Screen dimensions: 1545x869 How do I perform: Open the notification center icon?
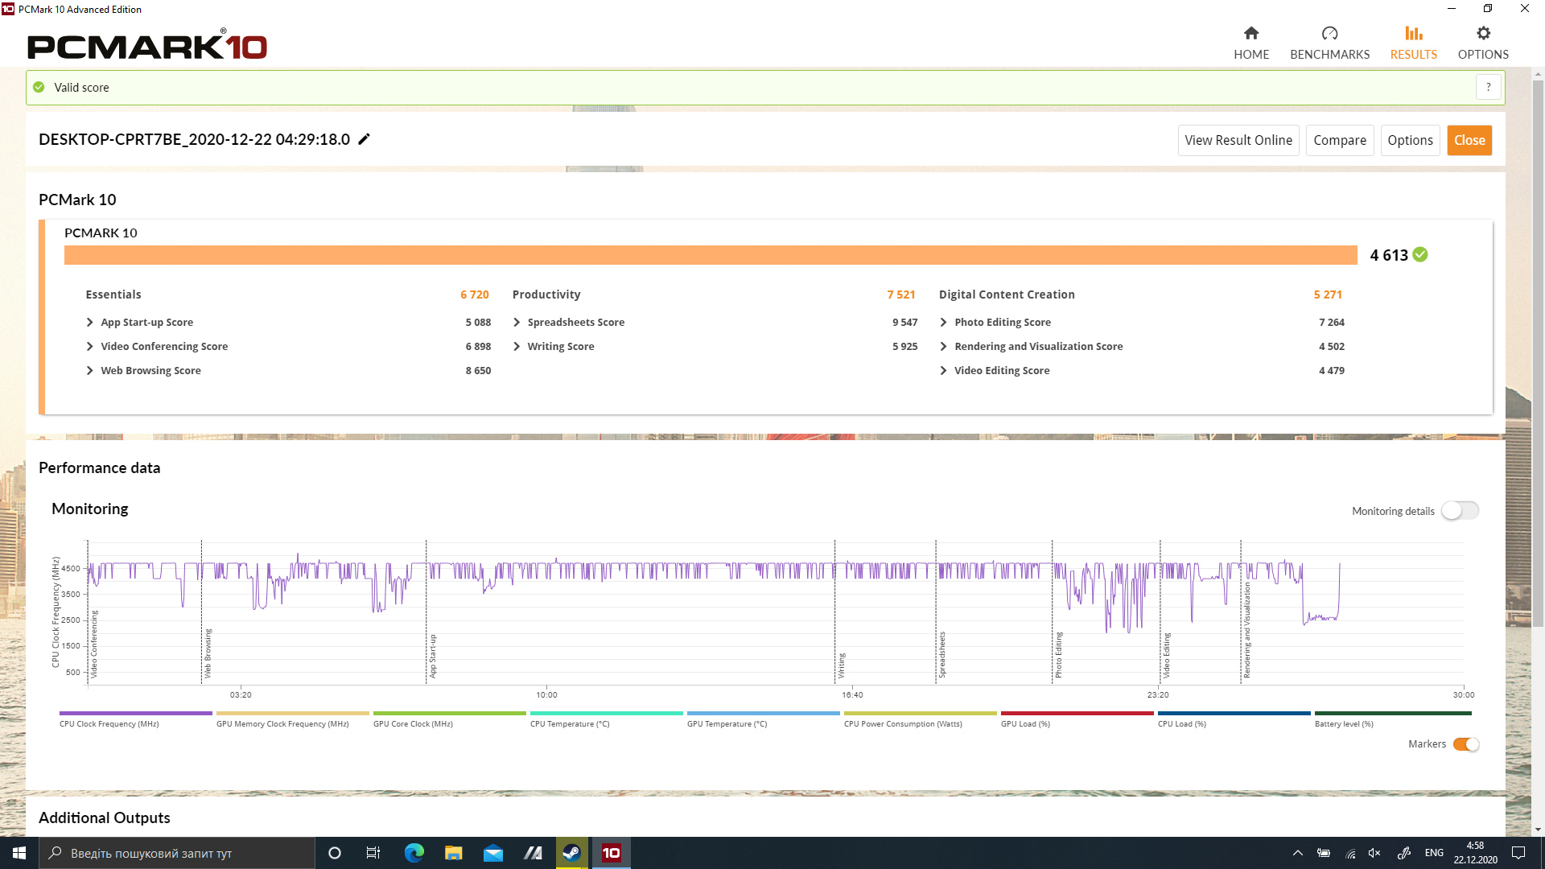(1518, 853)
